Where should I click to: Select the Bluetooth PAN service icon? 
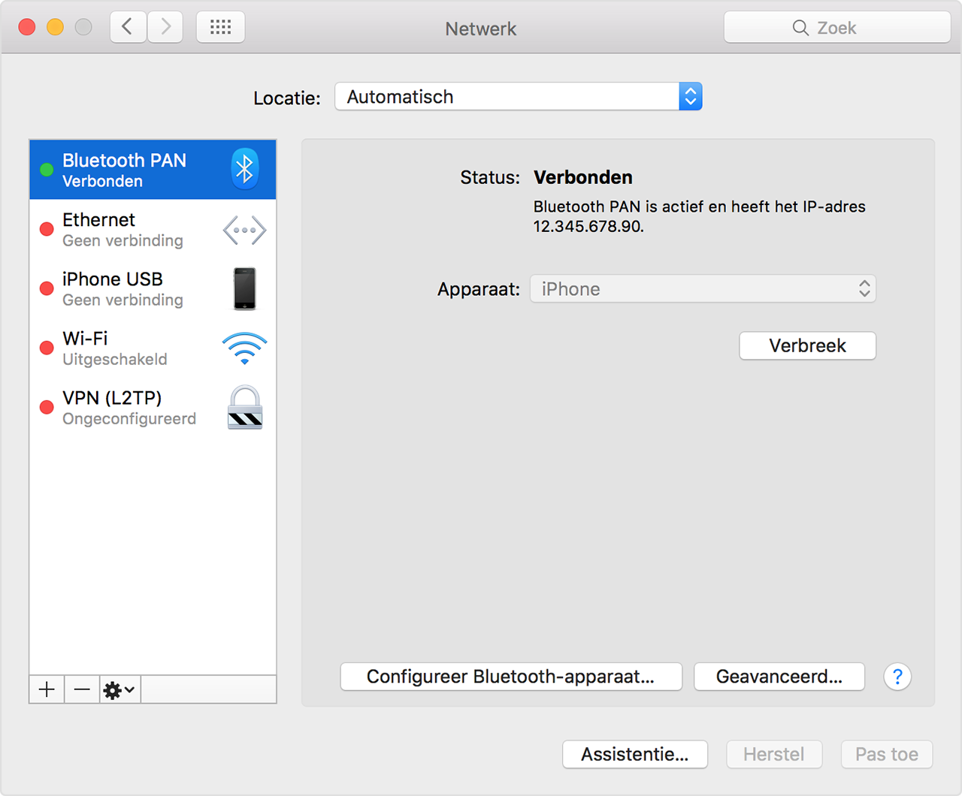(x=244, y=169)
